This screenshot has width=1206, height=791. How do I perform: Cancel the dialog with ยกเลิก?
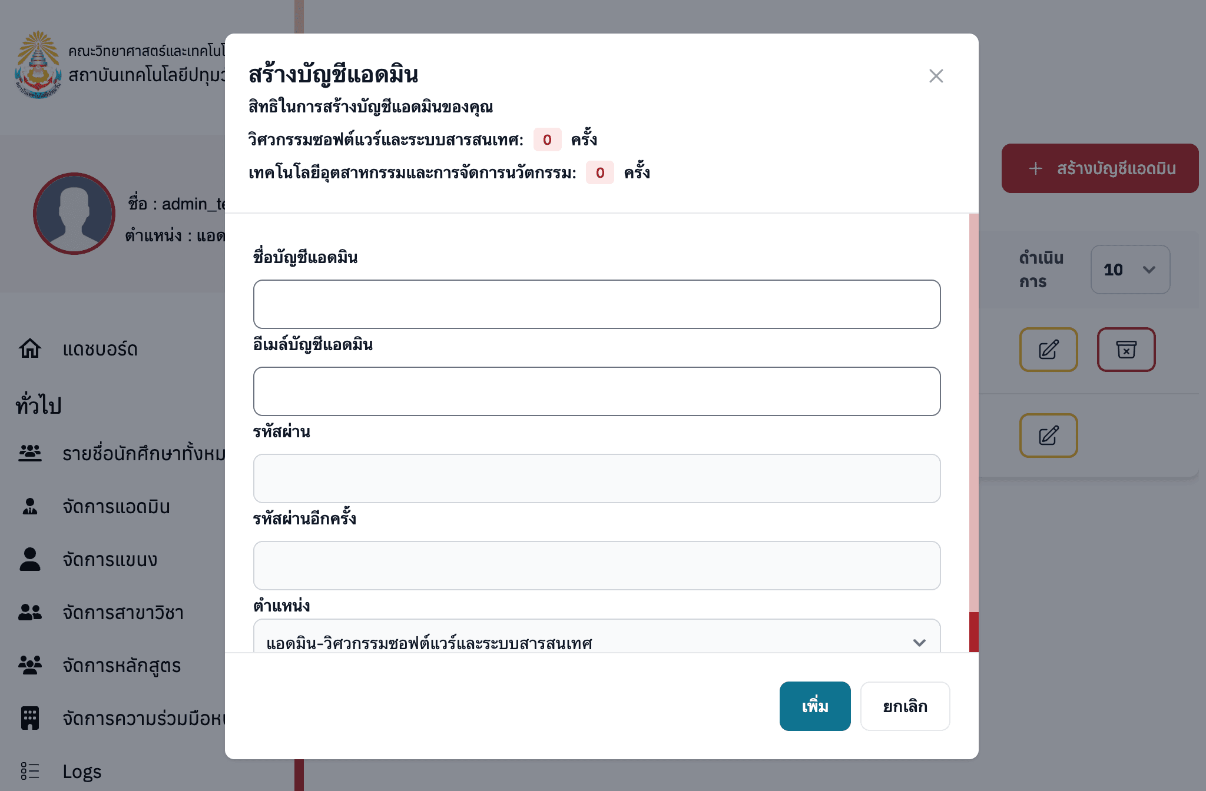click(x=905, y=706)
